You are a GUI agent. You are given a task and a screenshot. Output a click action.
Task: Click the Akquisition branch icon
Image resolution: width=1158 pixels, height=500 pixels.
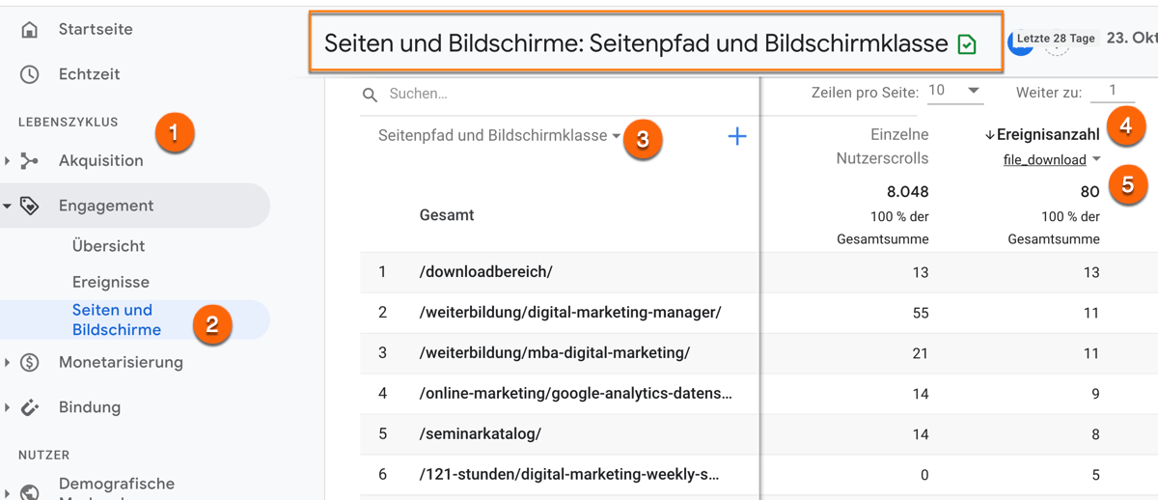(30, 161)
